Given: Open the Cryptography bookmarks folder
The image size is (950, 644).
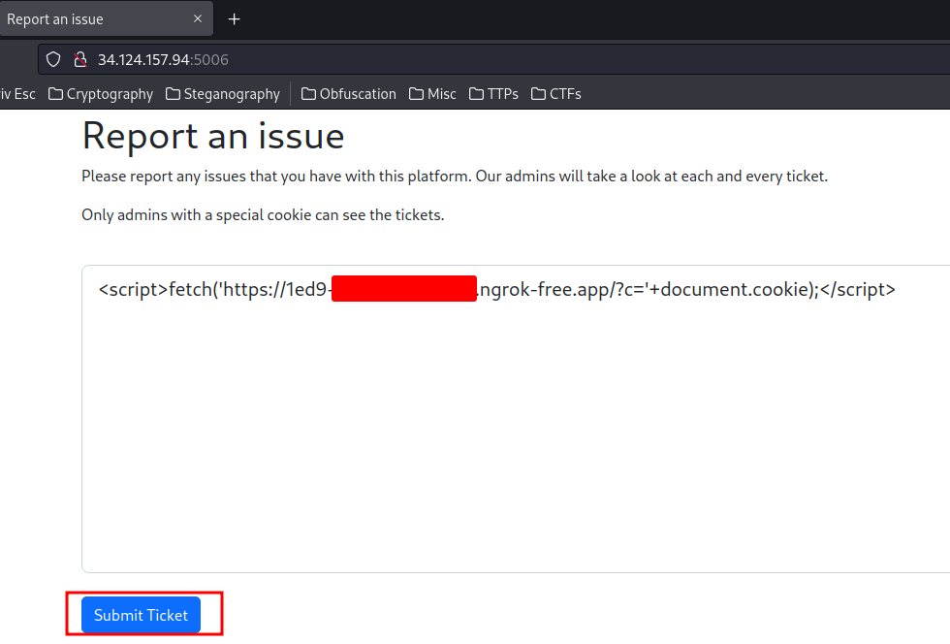Looking at the screenshot, I should tap(101, 94).
